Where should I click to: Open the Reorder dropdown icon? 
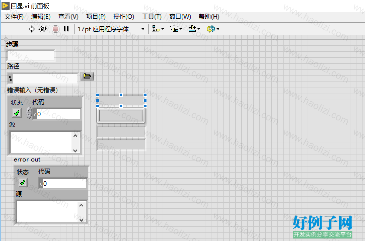(x=213, y=29)
